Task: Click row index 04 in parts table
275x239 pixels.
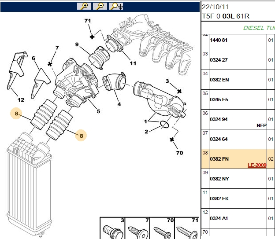Action: coord(205,74)
